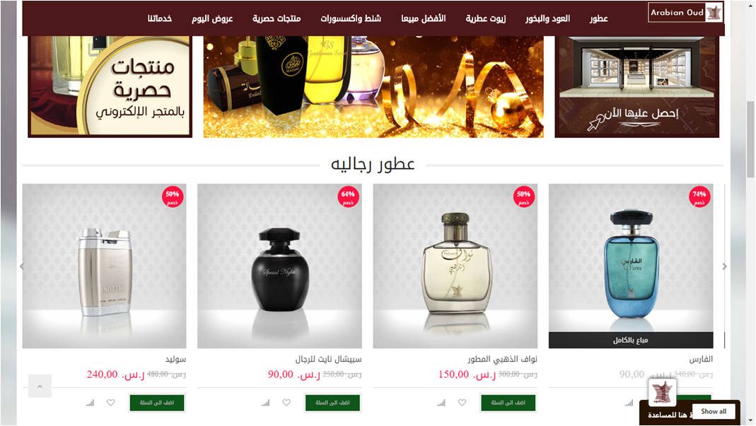Open the العود والبخور menu
The width and height of the screenshot is (756, 426).
click(547, 18)
